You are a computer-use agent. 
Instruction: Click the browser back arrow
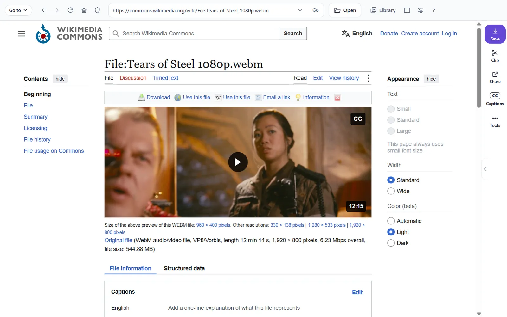(x=44, y=10)
